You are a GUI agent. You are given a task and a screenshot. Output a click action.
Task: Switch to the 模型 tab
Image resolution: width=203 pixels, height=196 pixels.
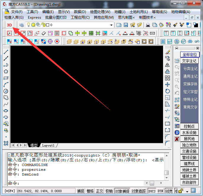[x=34, y=145]
